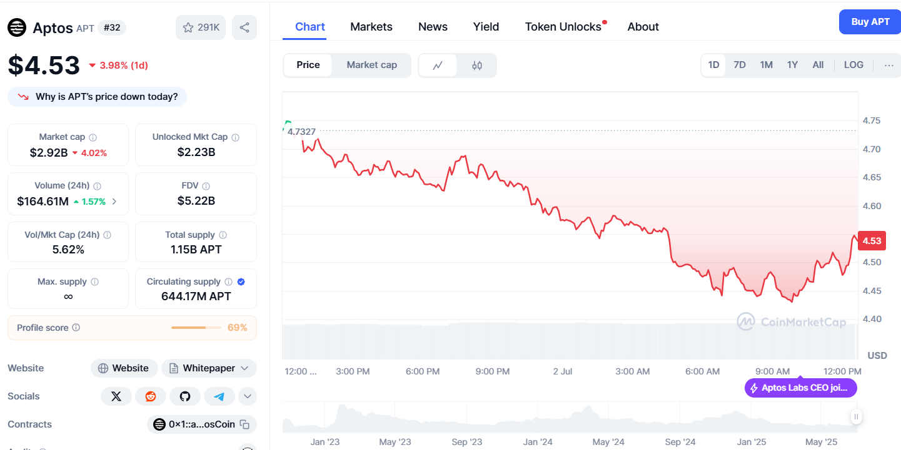The image size is (901, 450).
Task: Open the share icon button
Action: click(x=244, y=27)
